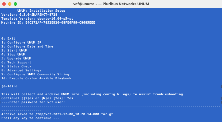
Task: Click the '4: Stop UNUM' option
Action: click(13, 54)
